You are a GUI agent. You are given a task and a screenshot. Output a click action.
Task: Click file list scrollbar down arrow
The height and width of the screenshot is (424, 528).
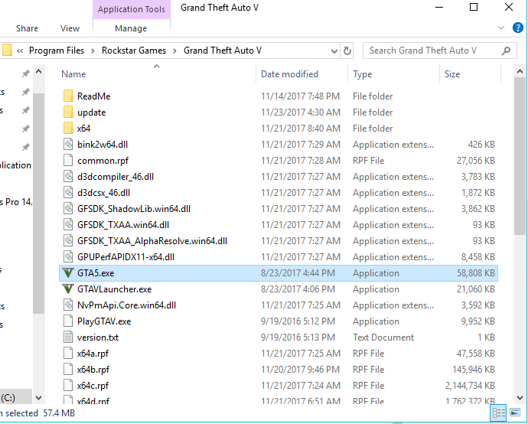[x=520, y=398]
